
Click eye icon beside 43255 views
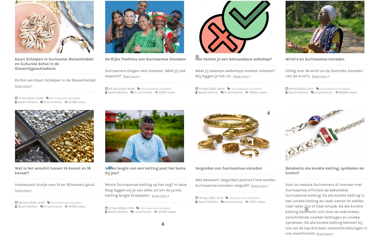247,93
